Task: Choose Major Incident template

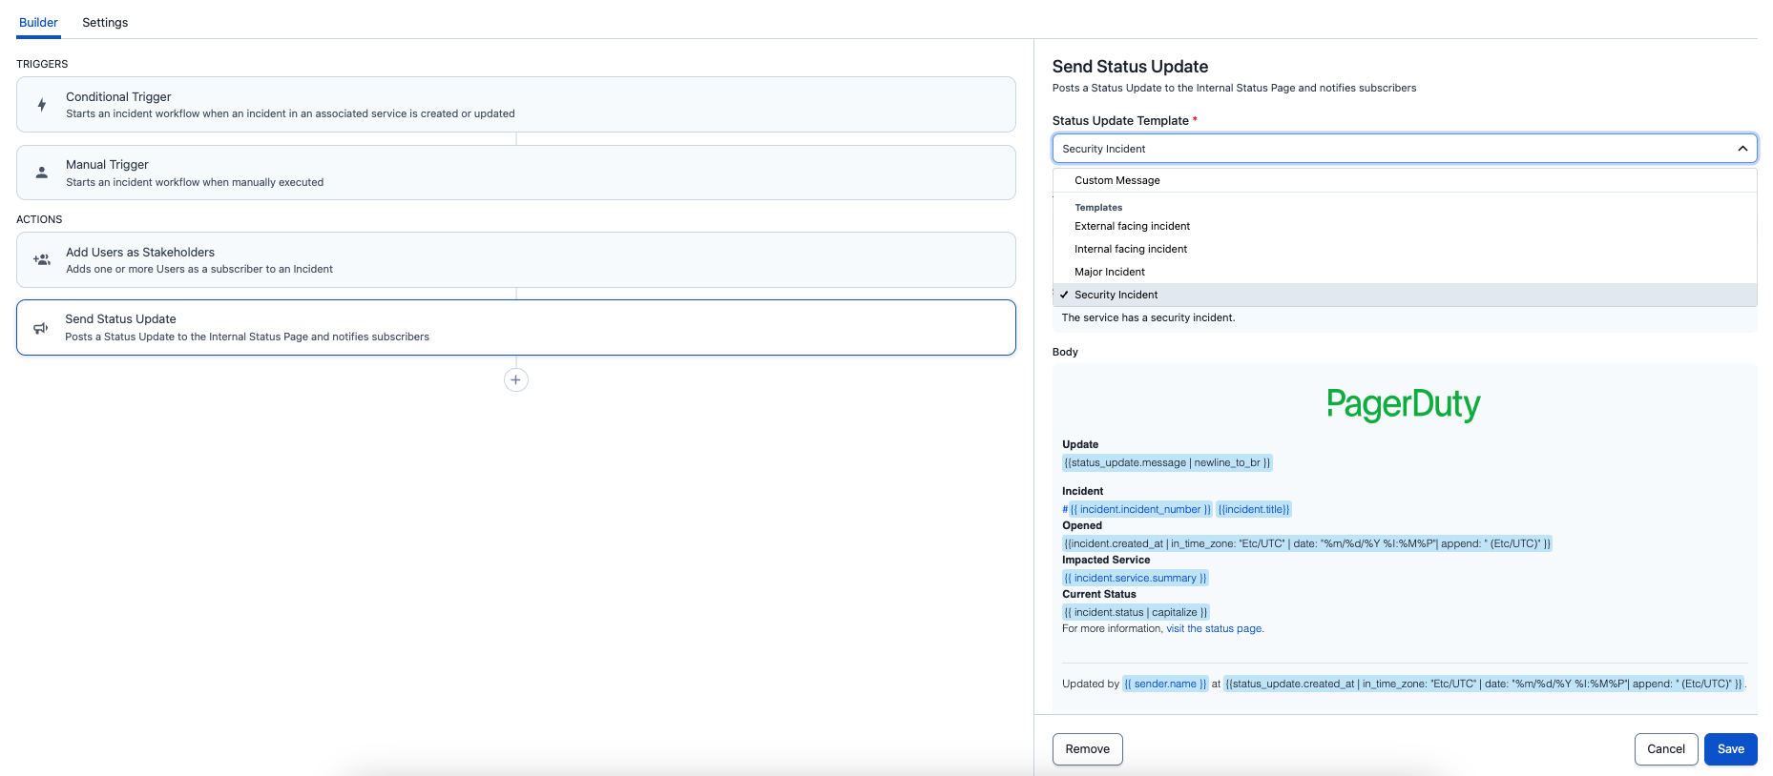Action: coord(1405,272)
